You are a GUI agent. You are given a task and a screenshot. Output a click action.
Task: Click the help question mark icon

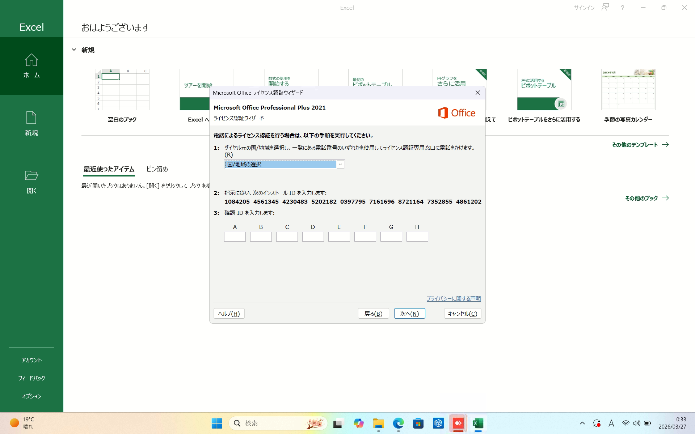point(622,8)
